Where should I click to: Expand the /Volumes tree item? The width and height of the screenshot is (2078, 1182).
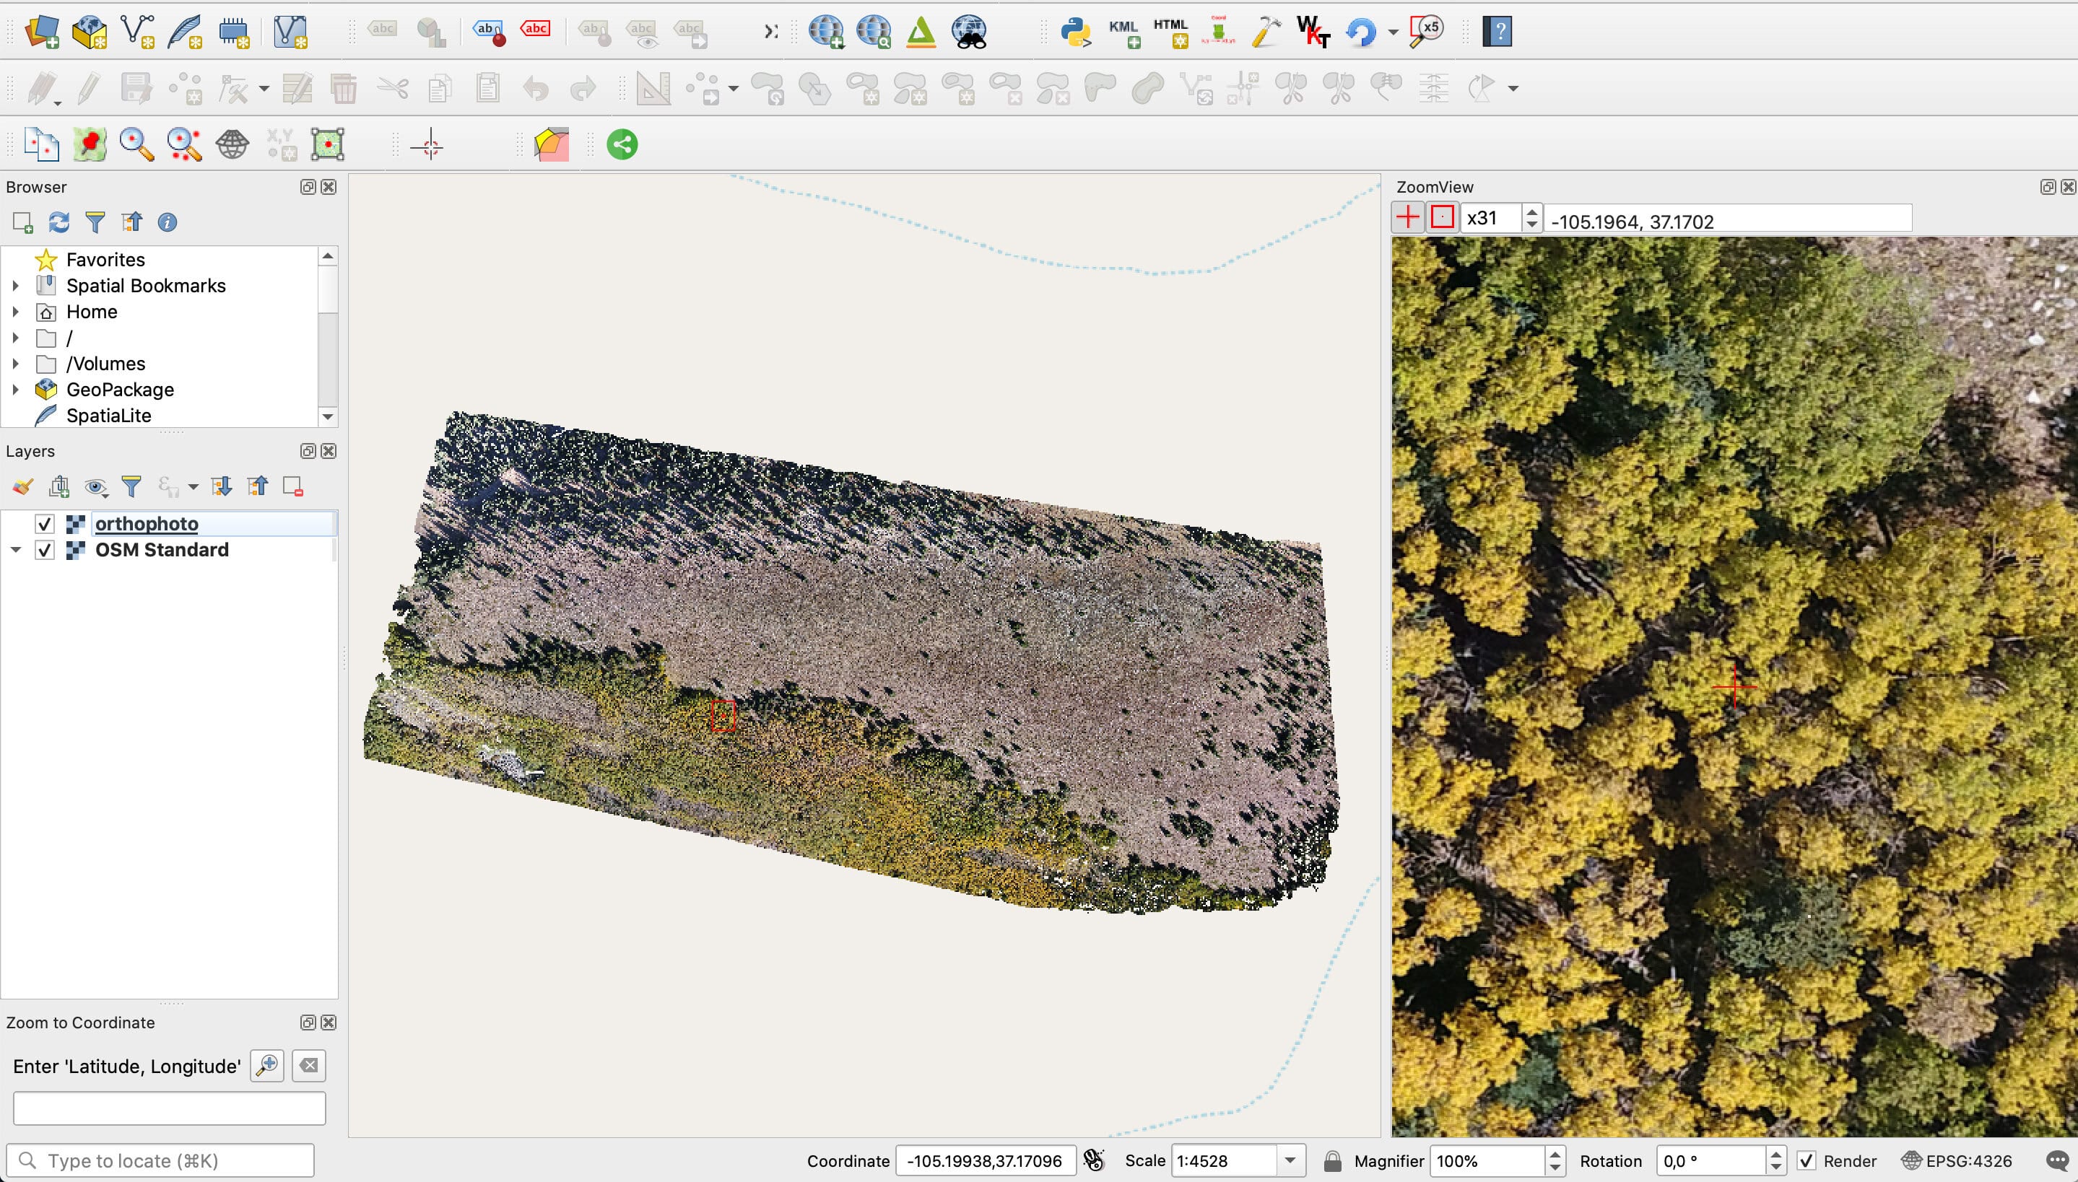click(15, 364)
